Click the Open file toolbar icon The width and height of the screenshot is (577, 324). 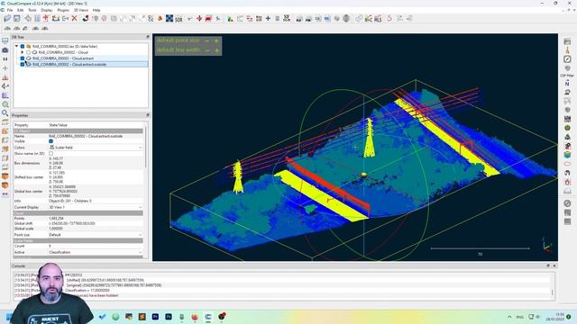click(7, 18)
